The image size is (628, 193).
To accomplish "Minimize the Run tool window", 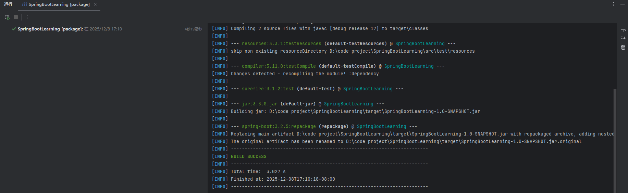I will (623, 4).
